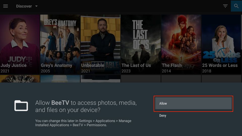
Task: Open the Unbeatable show poster
Action: [x=101, y=44]
